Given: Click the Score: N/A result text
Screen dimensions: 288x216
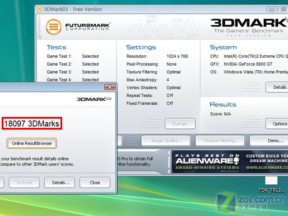Looking at the screenshot, I should (221, 114).
